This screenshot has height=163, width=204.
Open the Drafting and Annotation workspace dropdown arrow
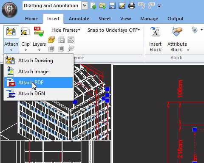[85, 6]
